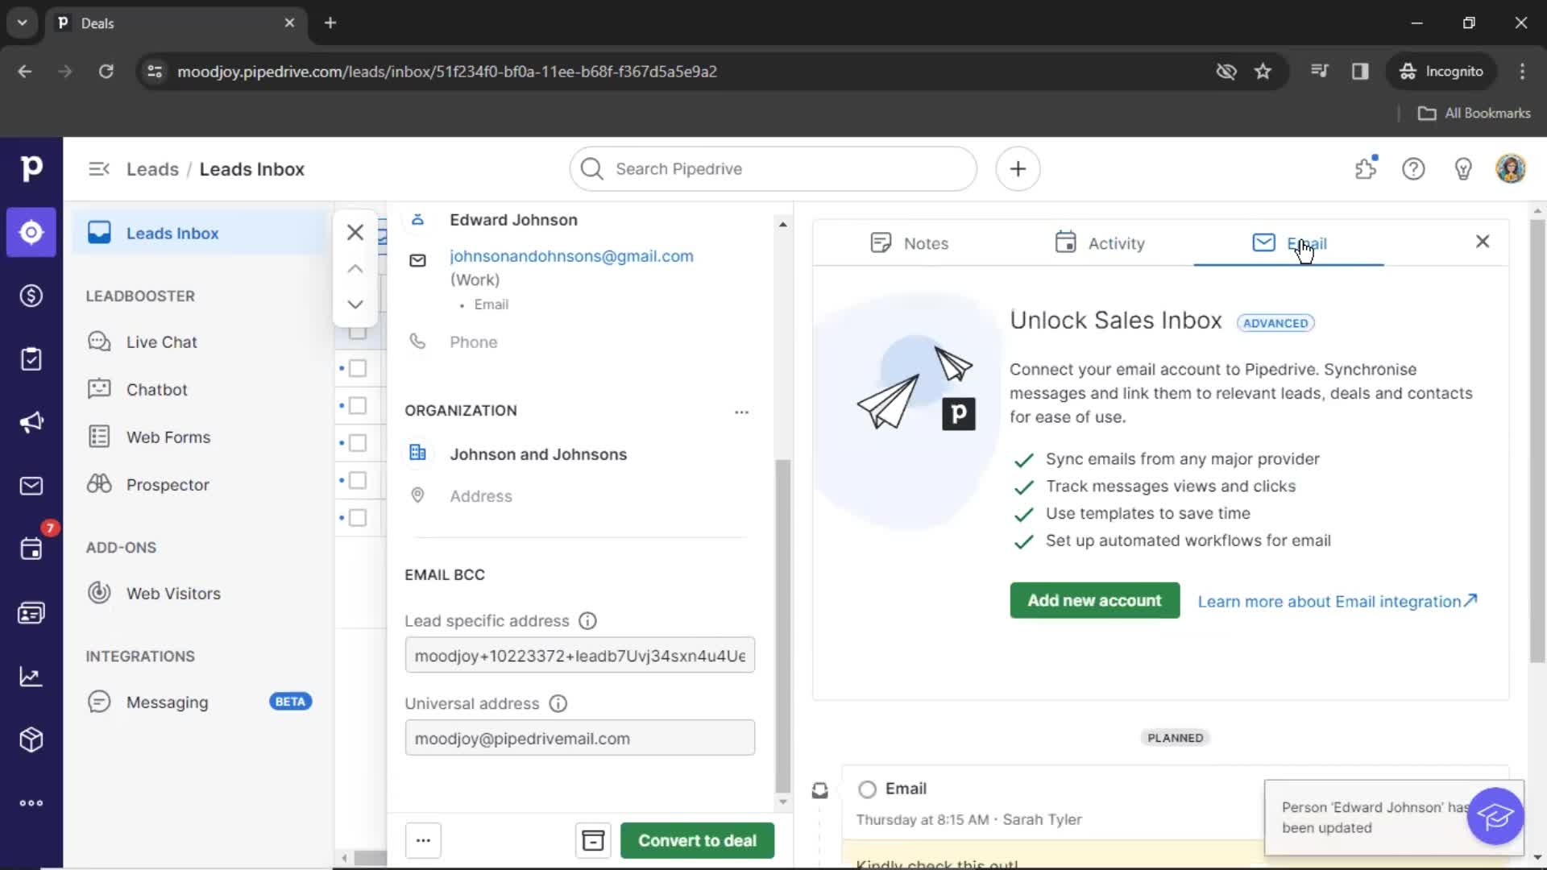Open the Leads Inbox icon in sidebar

[31, 231]
